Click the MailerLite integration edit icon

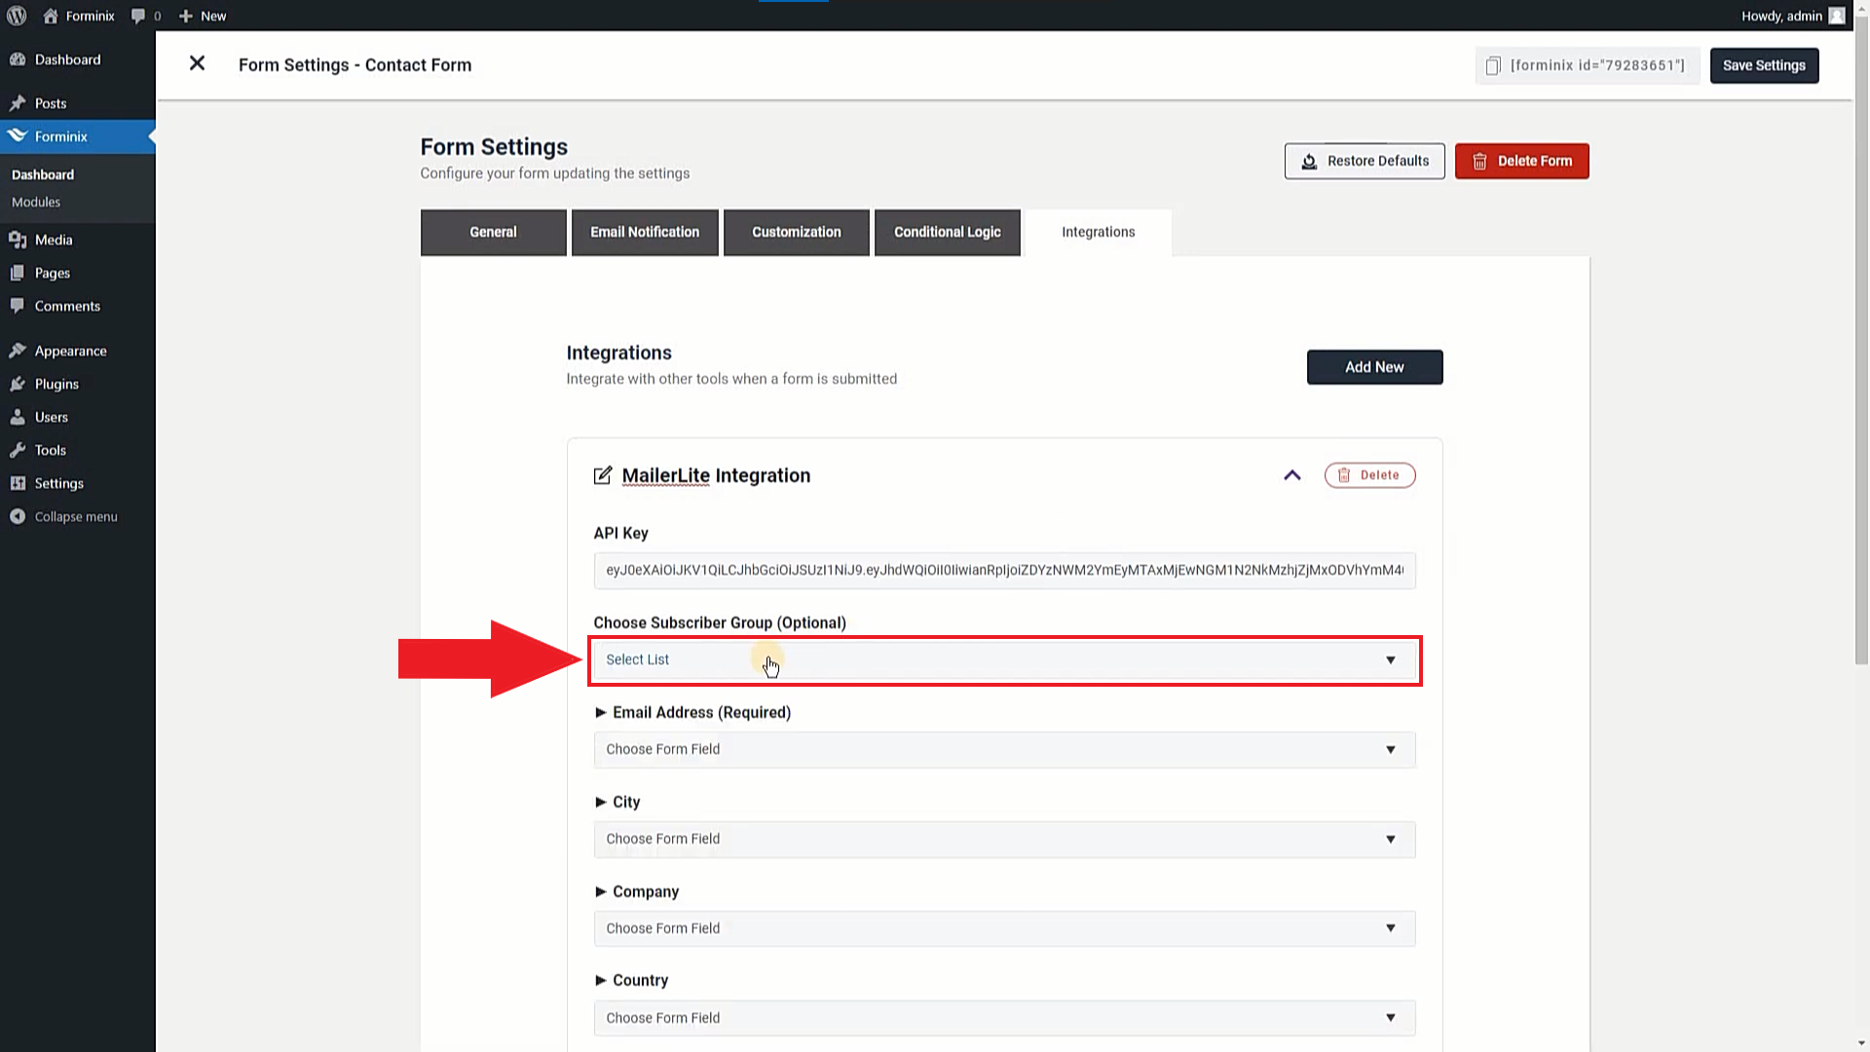602,475
